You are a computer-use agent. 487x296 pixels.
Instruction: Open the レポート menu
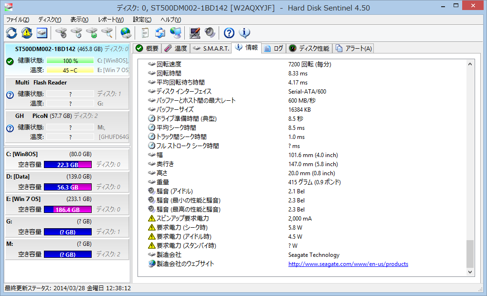coord(111,20)
